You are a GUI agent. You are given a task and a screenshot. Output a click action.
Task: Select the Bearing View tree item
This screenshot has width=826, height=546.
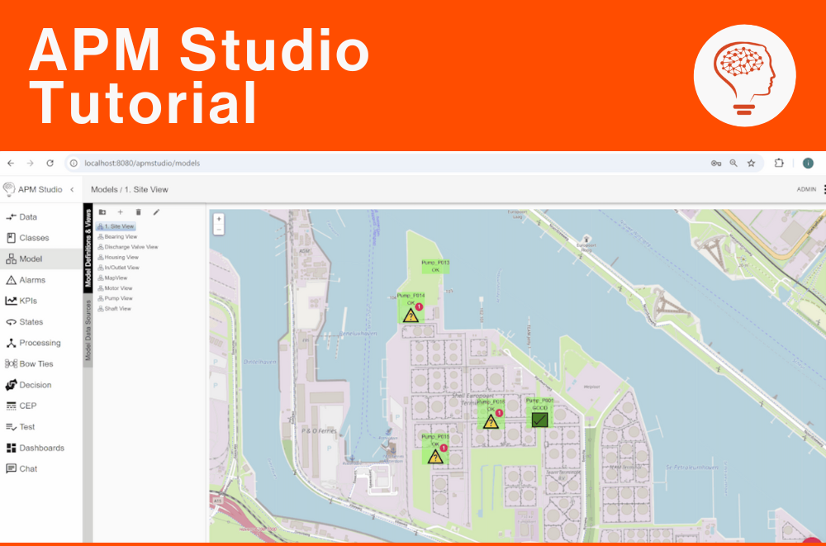[121, 236]
